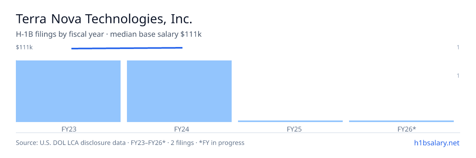
Task: Click the lower right axis value 1
Action: coord(458,75)
